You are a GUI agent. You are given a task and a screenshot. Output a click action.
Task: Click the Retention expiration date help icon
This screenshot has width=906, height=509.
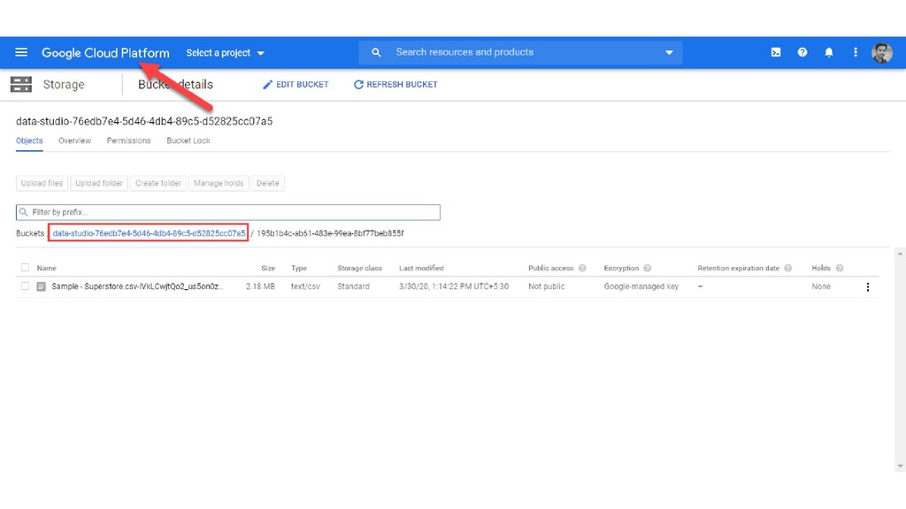coord(787,269)
